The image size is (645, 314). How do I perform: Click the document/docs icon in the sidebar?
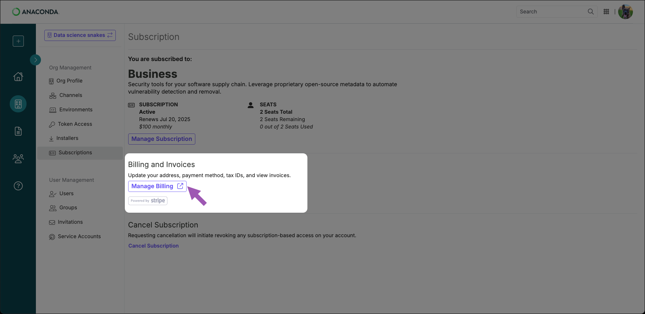[x=18, y=131]
